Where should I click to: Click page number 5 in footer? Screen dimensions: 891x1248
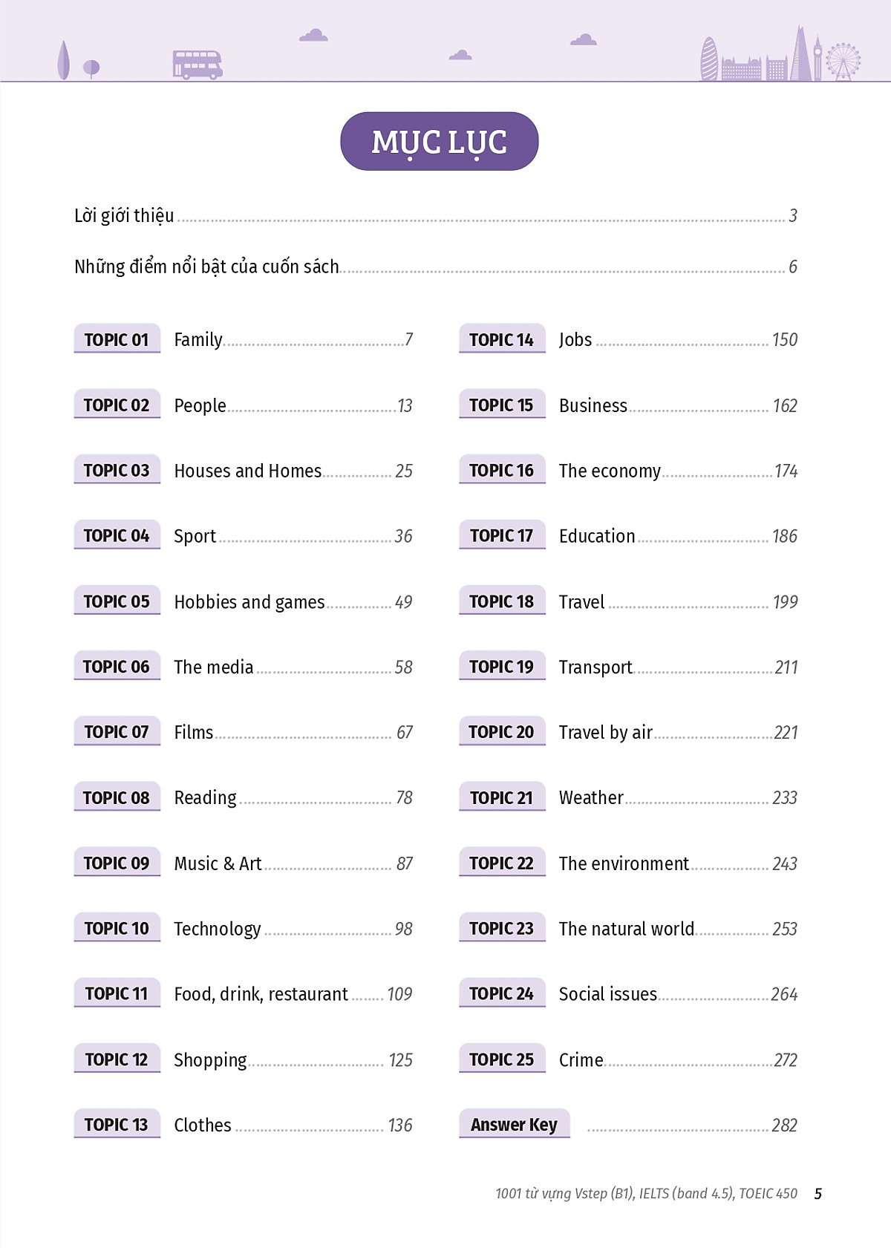click(x=818, y=1194)
